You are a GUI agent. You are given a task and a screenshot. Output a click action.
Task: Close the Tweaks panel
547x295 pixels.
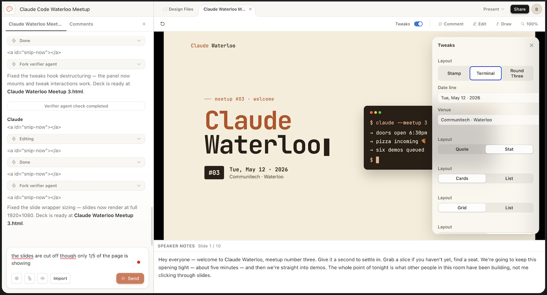(x=531, y=45)
